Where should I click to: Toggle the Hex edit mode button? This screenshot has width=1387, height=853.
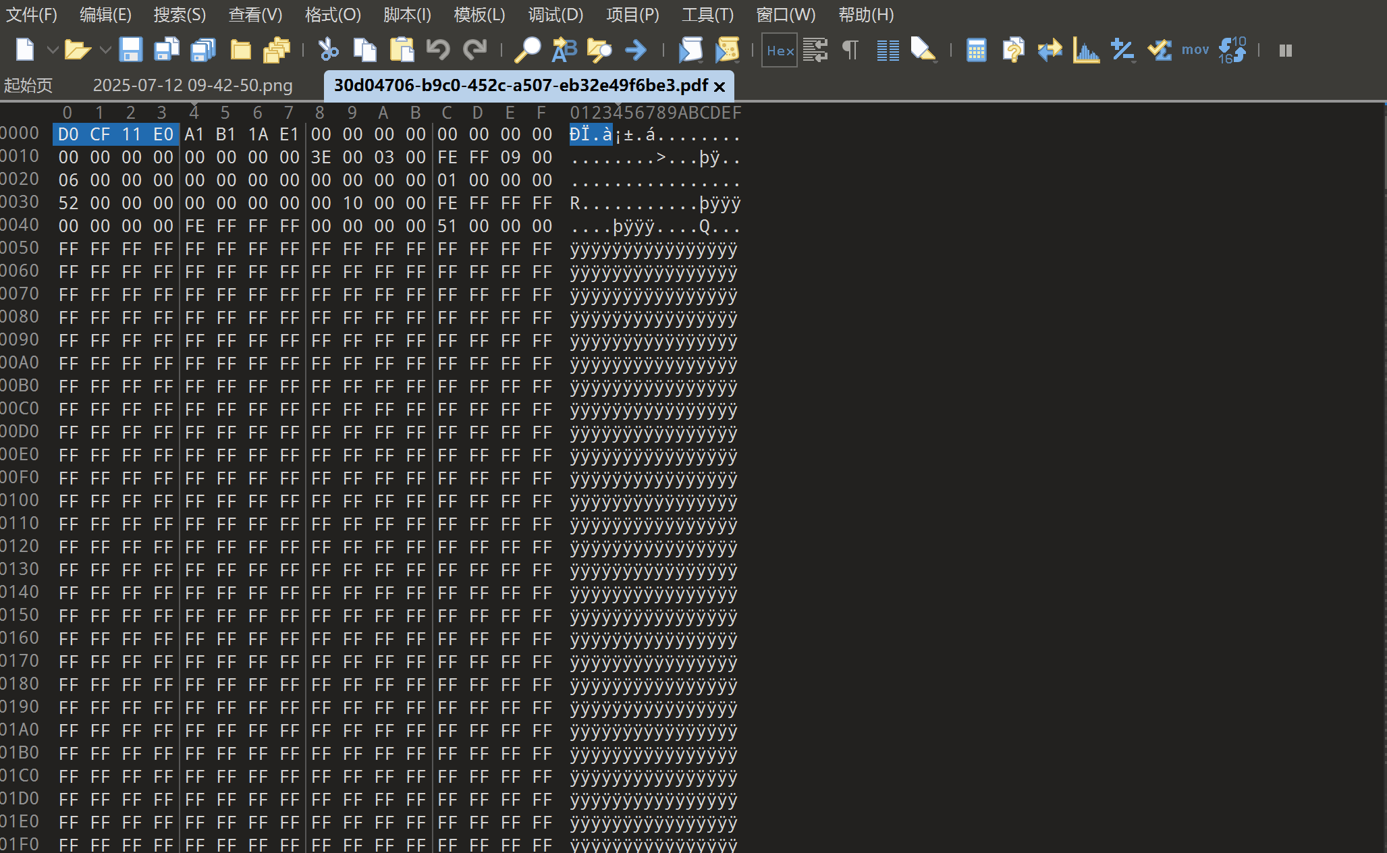pos(780,51)
